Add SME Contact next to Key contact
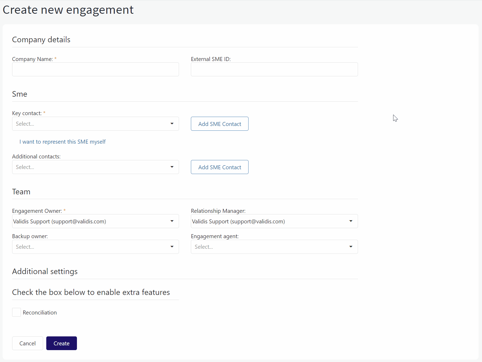The height and width of the screenshot is (362, 482). click(220, 124)
